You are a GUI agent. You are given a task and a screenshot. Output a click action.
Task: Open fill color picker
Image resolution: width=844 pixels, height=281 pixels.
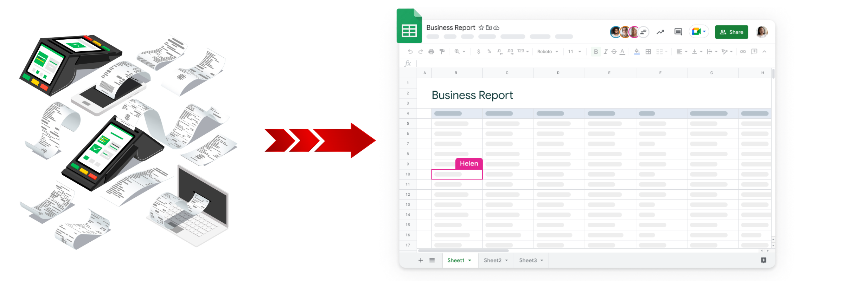pyautogui.click(x=637, y=52)
